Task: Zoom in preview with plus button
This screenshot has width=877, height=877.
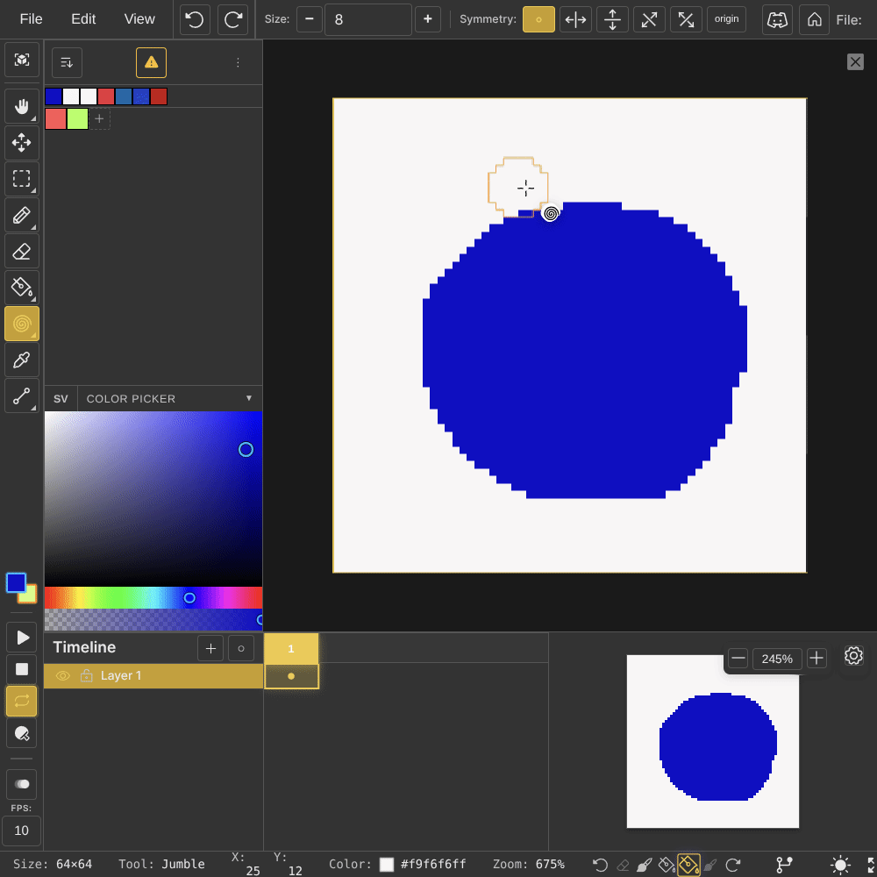Action: [x=816, y=659]
